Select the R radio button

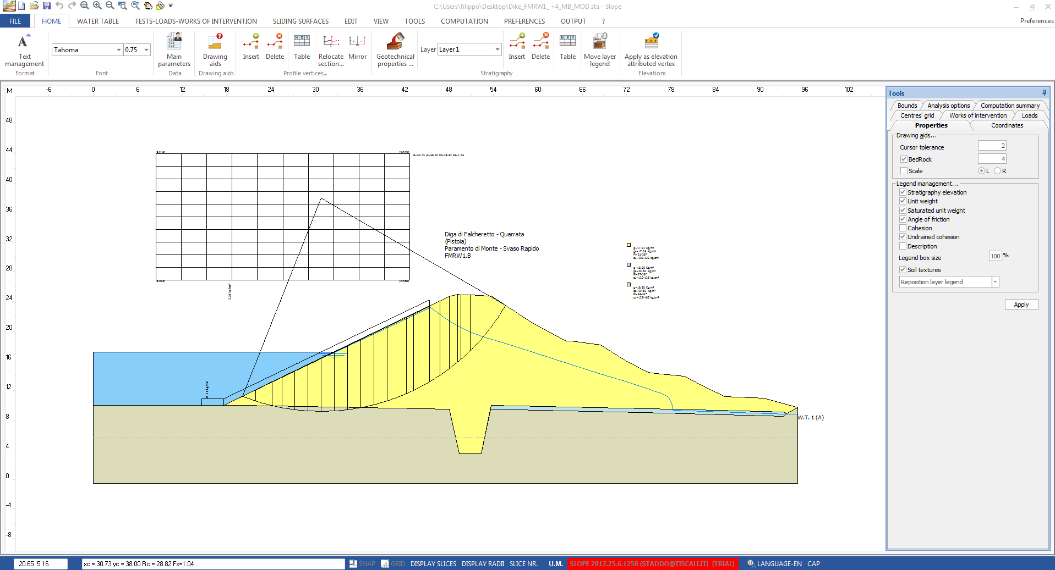tap(997, 171)
